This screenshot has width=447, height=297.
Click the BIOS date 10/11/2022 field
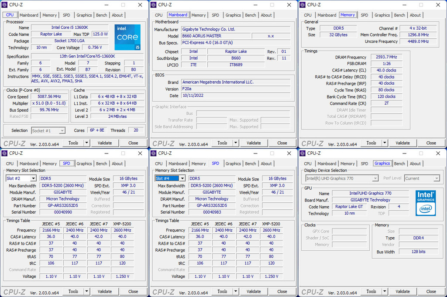point(236,96)
